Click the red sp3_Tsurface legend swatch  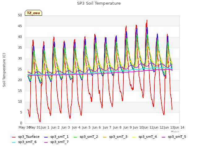coord(14,137)
